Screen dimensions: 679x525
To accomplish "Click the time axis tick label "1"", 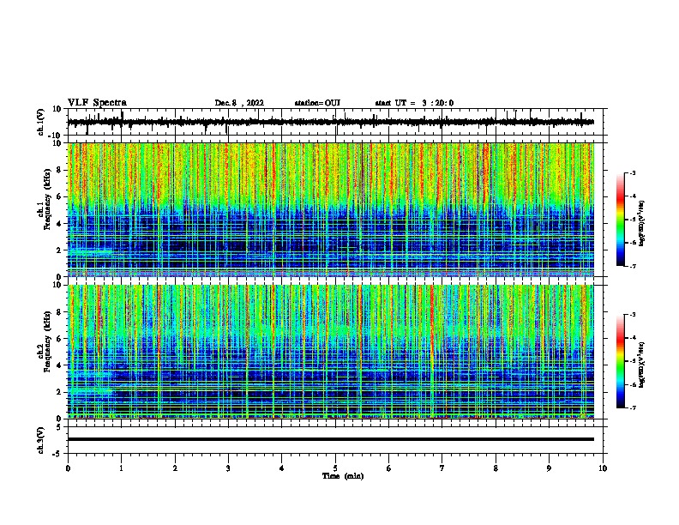I will [x=121, y=468].
